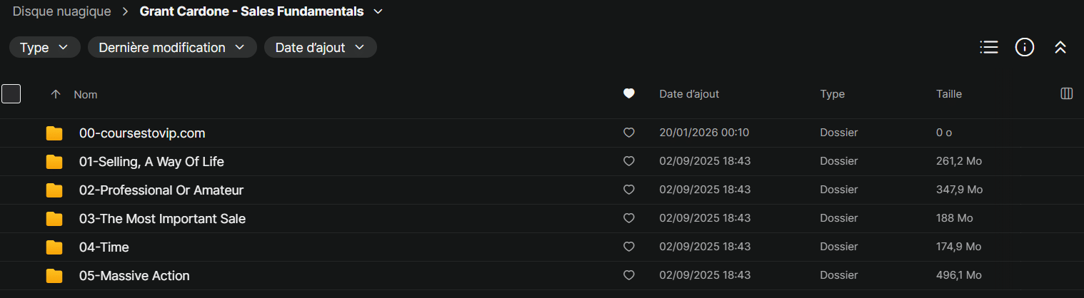Favorite the 00-coursestovip.com folder

[x=629, y=133]
